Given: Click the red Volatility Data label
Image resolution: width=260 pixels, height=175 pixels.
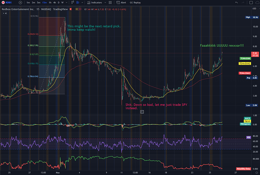Looking at the screenshot, I should pyautogui.click(x=243, y=169).
